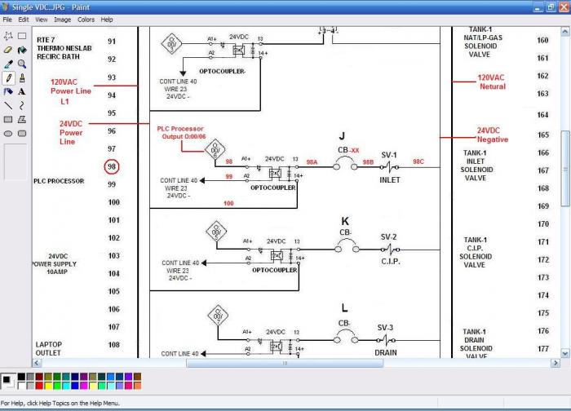
Task: Select the Magnifier tool
Action: point(22,64)
